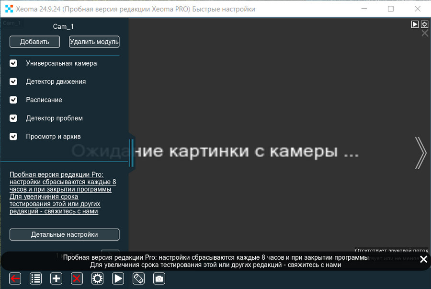Open the list menu icon
The image size is (431, 289).
(x=36, y=278)
